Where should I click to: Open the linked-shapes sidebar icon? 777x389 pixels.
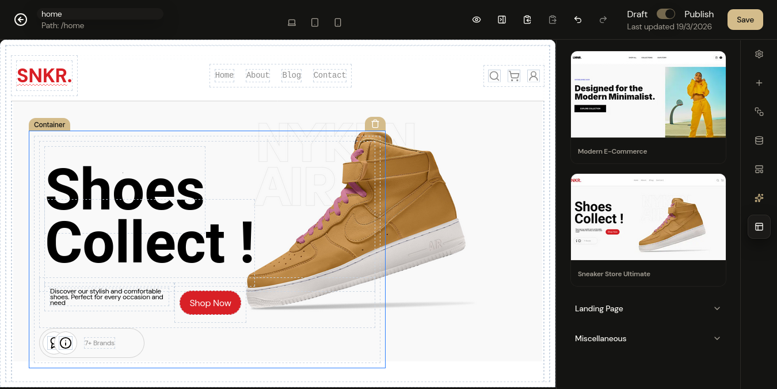point(759,112)
